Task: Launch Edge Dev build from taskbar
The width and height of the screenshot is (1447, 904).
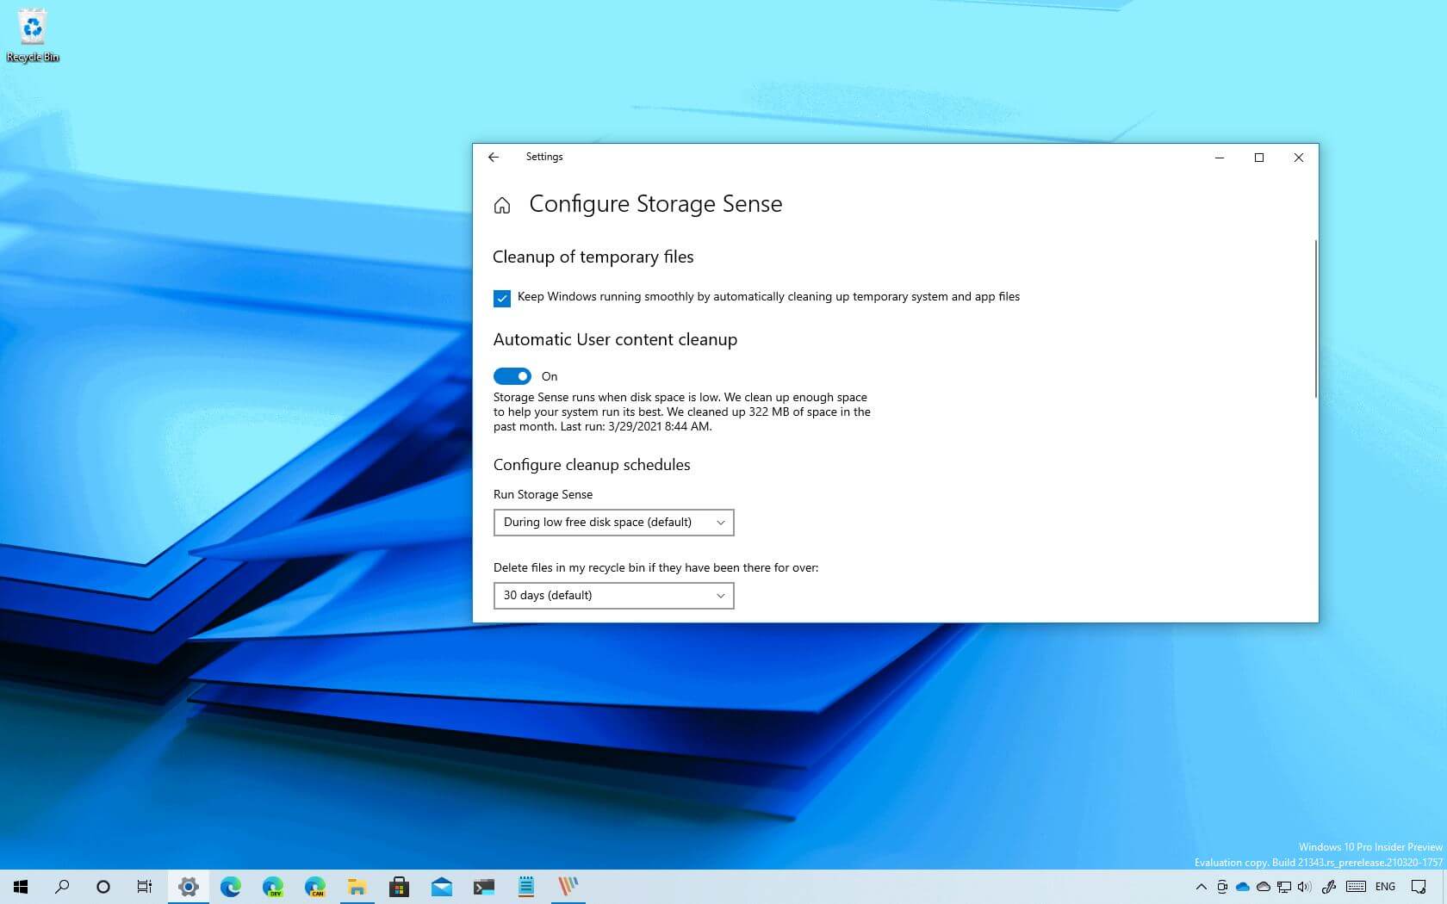Action: pos(272,887)
